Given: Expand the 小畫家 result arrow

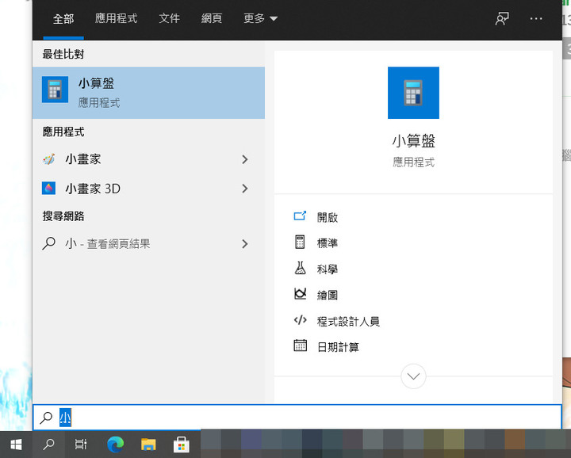Looking at the screenshot, I should 245,159.
